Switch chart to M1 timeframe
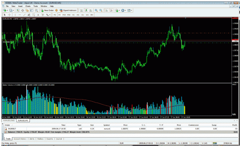 (x=55, y=15)
